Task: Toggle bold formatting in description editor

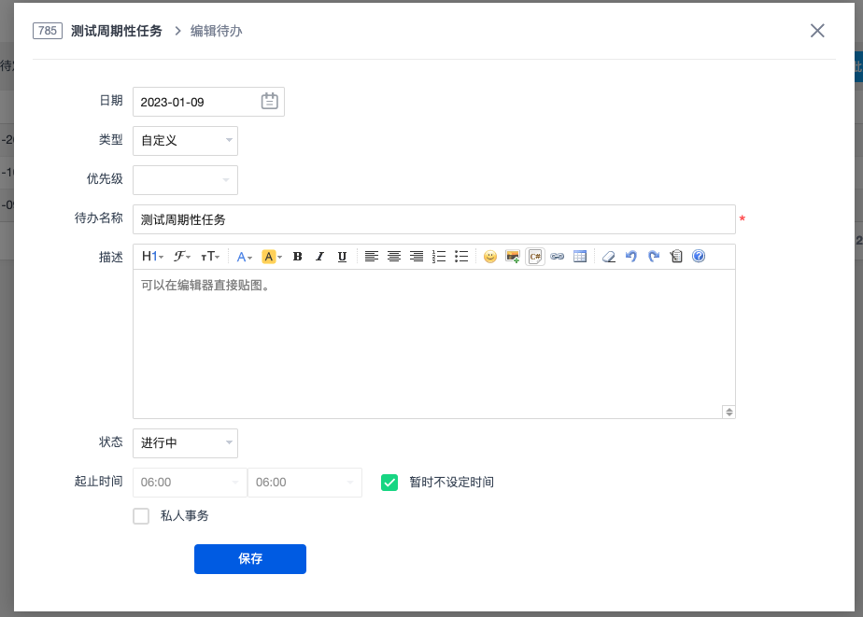Action: (x=297, y=257)
